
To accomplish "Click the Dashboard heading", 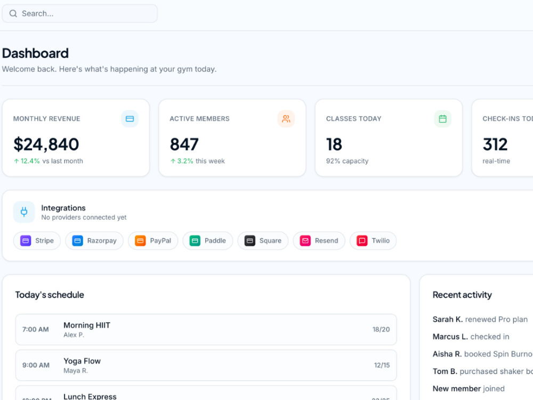I will [x=35, y=53].
